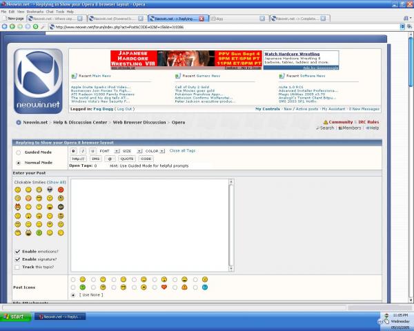Click the http:// link tag button
The image size is (414, 331).
tap(78, 159)
